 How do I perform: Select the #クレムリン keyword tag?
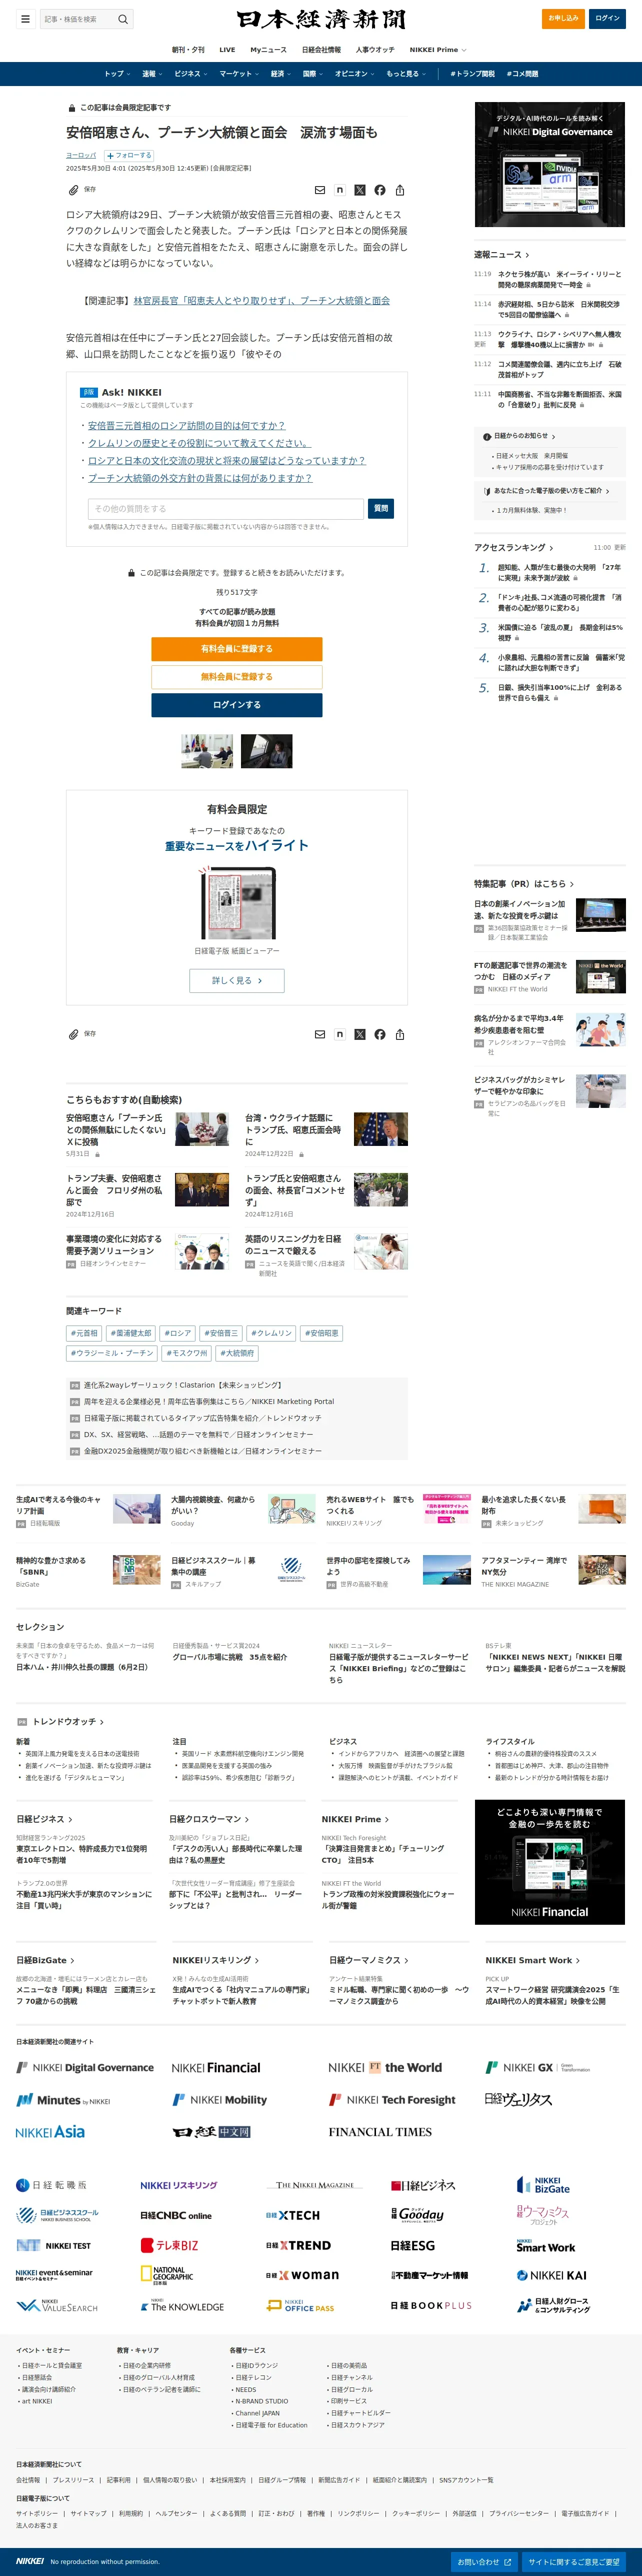pos(271,1333)
